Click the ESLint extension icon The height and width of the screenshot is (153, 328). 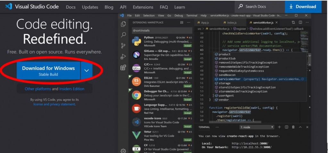(136, 82)
